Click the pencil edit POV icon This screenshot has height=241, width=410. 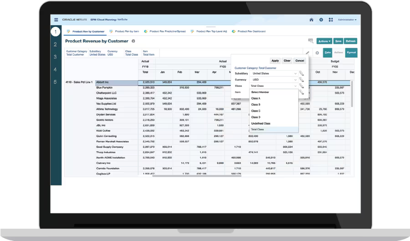(308, 53)
